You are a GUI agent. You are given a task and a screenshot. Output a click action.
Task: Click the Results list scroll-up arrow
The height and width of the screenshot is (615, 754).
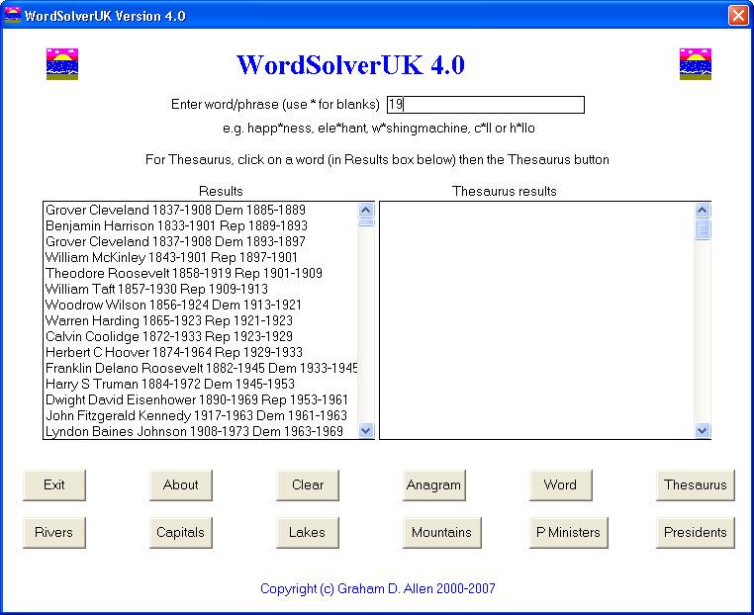point(365,210)
